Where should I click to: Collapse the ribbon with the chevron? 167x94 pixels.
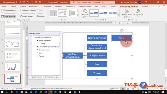[165, 20]
